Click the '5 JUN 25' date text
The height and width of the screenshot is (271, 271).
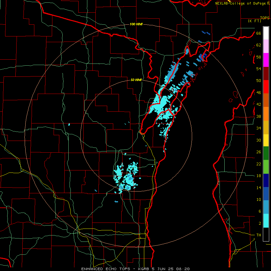tap(163, 269)
